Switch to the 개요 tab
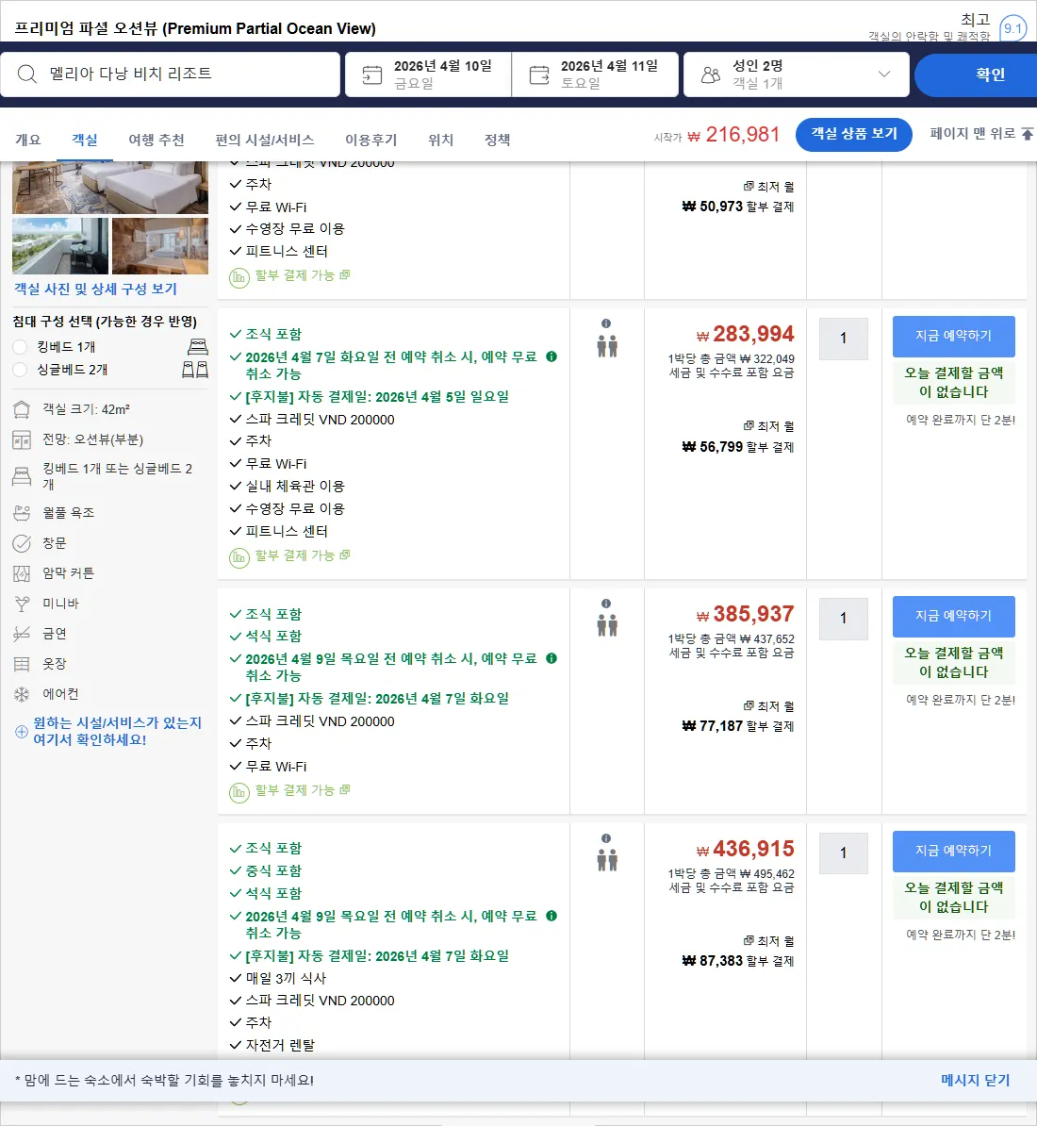This screenshot has height=1126, width=1037. coord(28,140)
